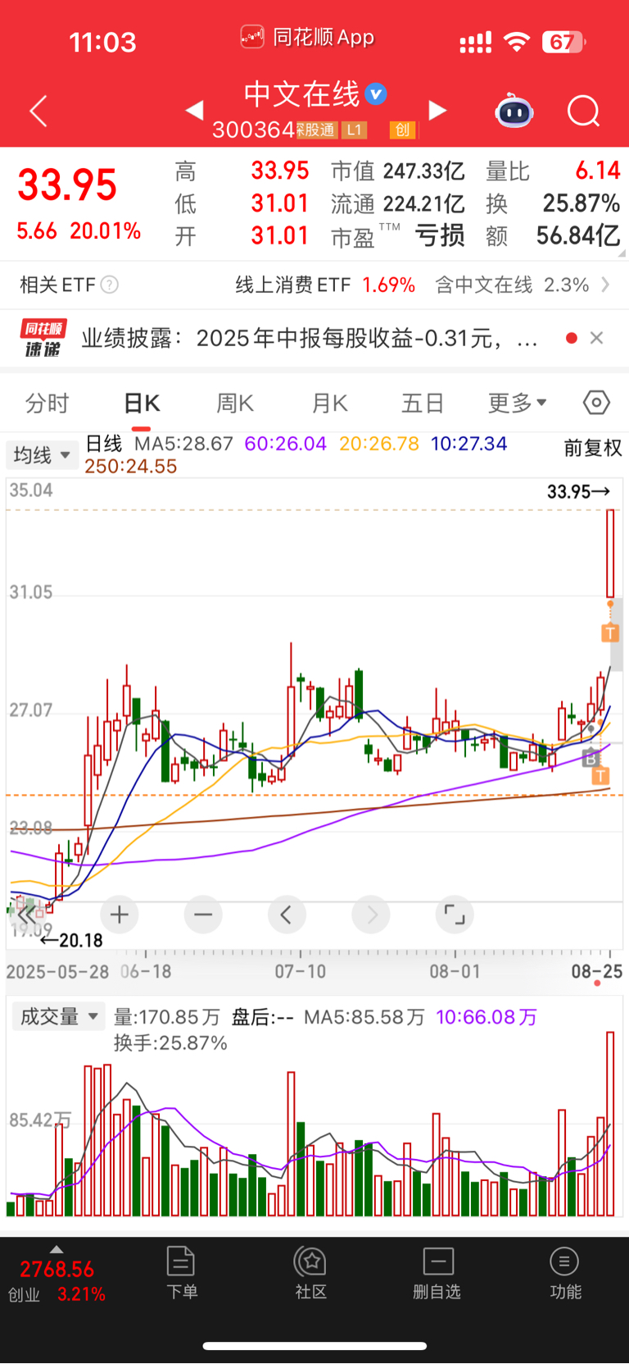Tap the 换 25.87% turnover value
Image resolution: width=629 pixels, height=1364 pixels.
(553, 203)
